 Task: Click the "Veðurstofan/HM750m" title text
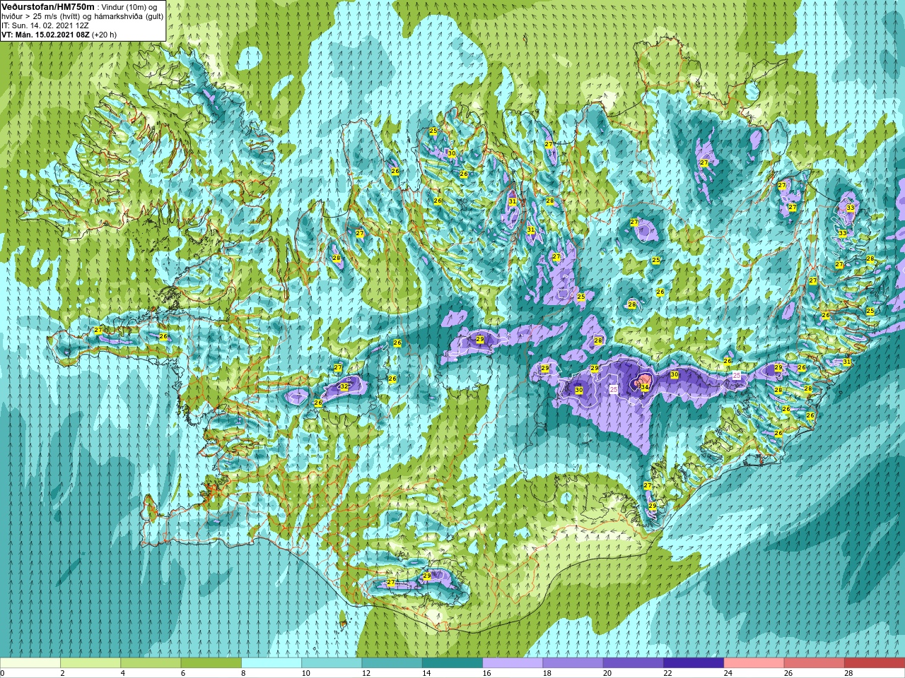click(x=47, y=6)
